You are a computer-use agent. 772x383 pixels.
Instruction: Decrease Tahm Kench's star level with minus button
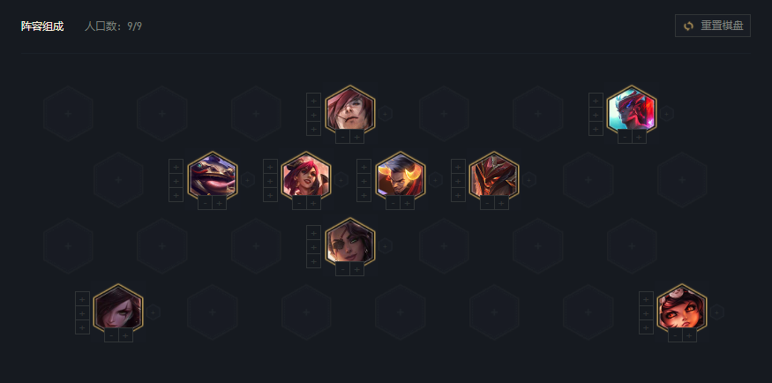coord(206,203)
